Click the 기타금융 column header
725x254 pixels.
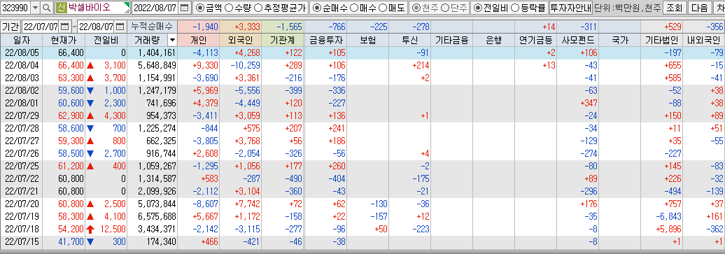(x=452, y=41)
